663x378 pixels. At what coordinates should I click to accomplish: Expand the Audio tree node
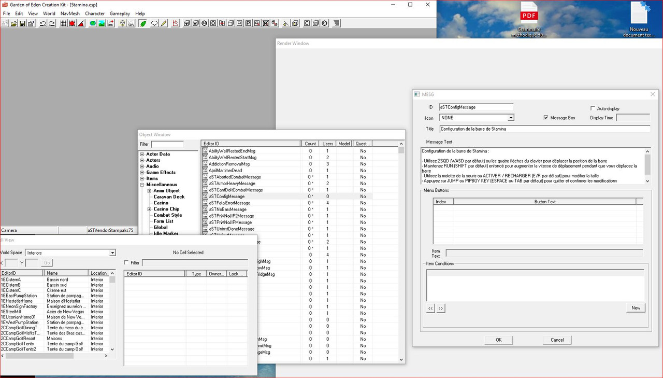[142, 166]
